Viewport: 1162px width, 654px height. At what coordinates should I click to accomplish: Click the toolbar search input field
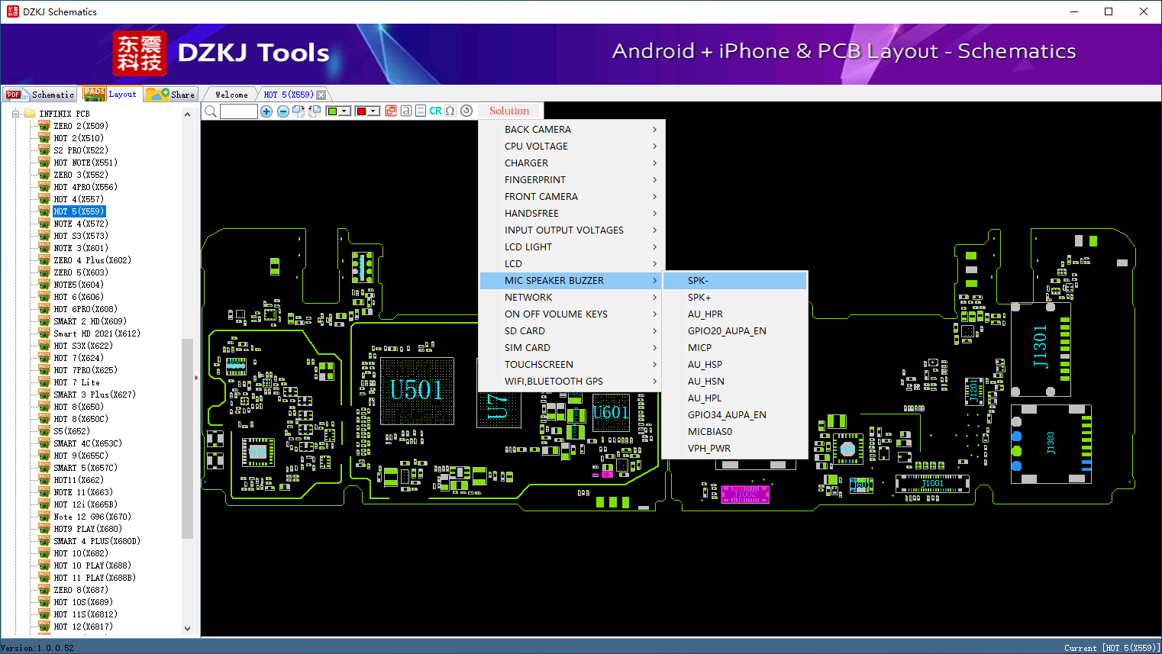point(239,111)
